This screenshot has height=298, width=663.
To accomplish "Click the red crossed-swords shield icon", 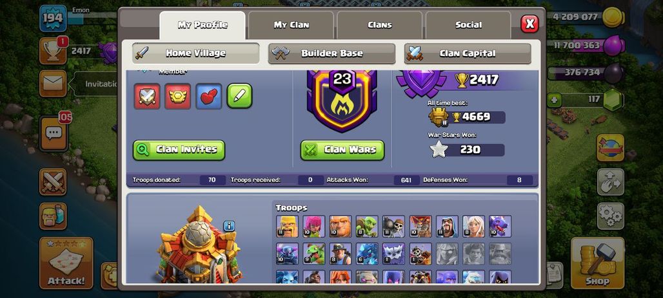I will (x=147, y=97).
